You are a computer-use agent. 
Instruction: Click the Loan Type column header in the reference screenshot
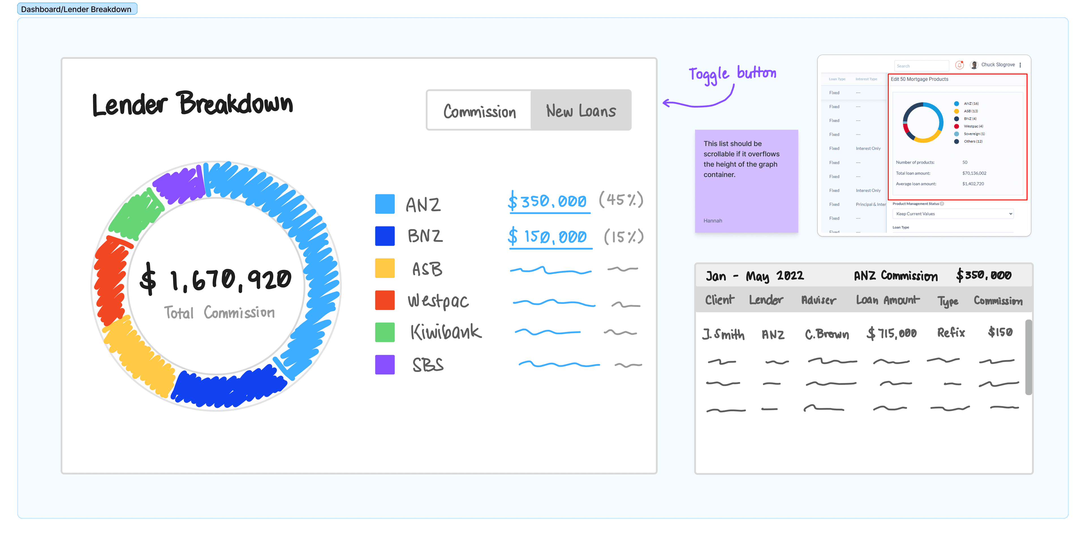837,79
